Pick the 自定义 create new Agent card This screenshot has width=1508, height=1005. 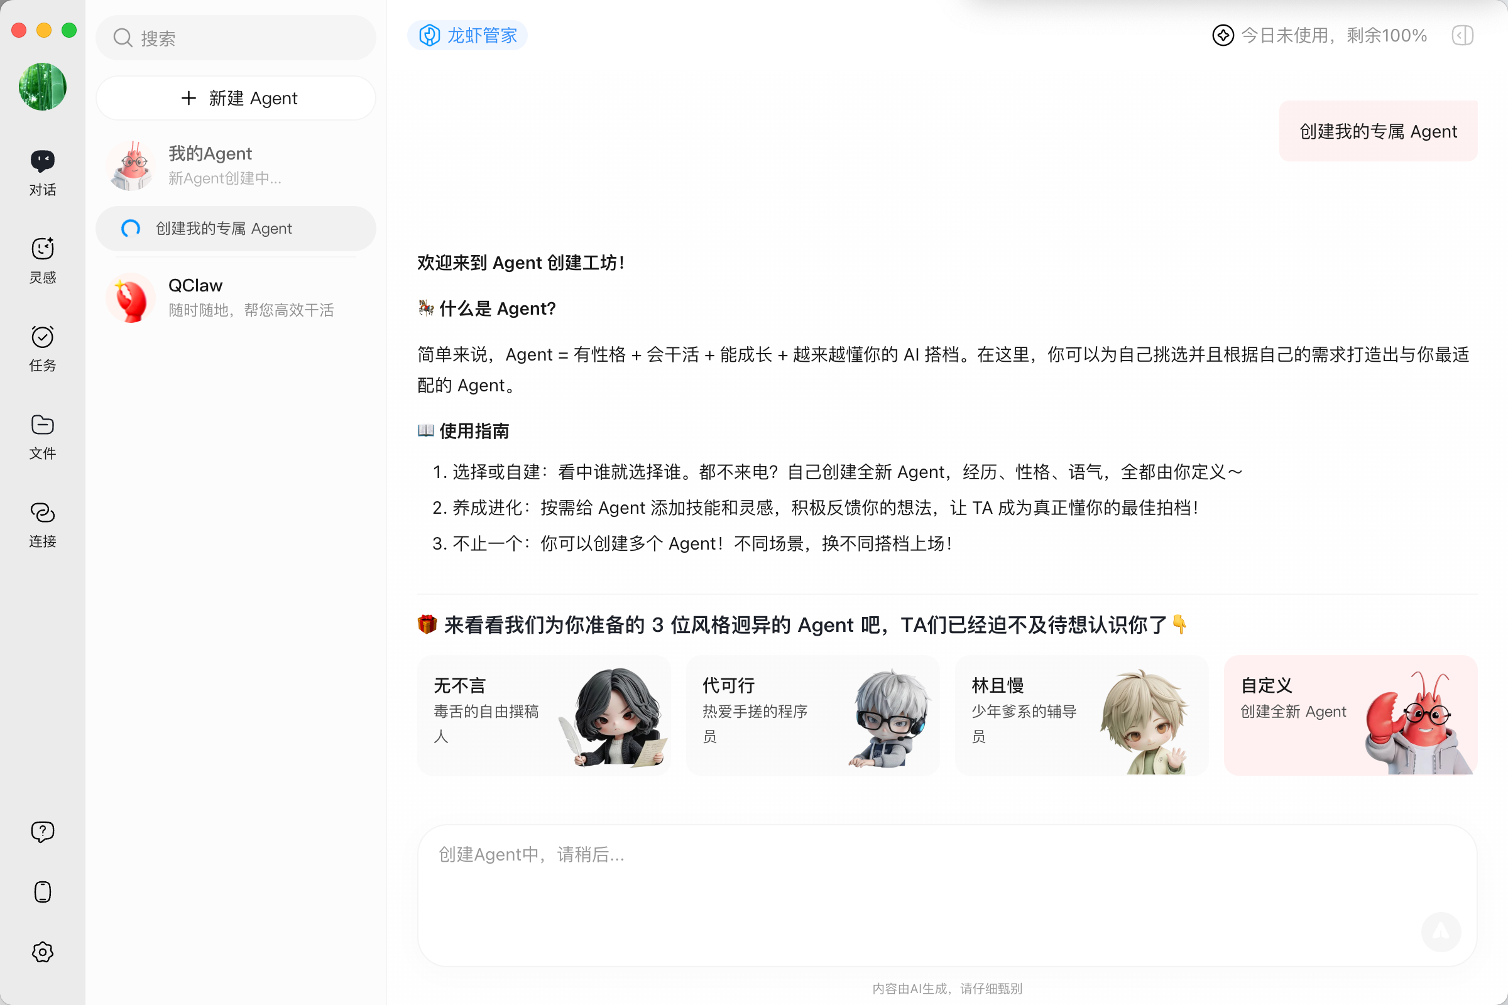1350,715
